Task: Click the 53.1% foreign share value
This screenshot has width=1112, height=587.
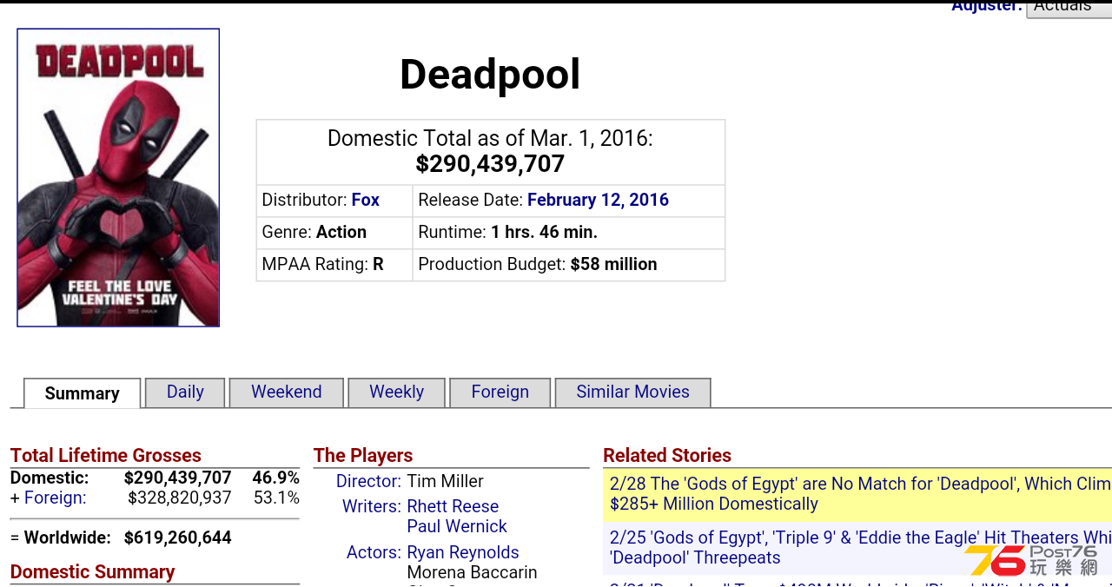Action: [276, 498]
